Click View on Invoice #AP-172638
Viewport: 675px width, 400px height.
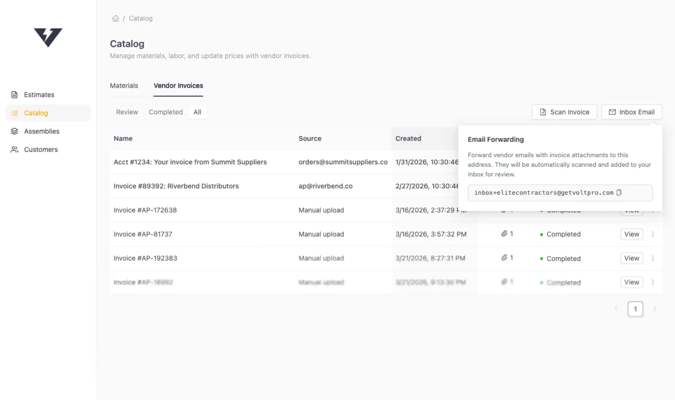point(632,210)
